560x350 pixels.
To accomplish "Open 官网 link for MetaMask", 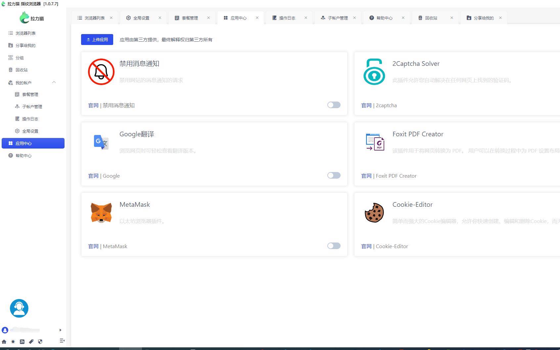I will 93,246.
